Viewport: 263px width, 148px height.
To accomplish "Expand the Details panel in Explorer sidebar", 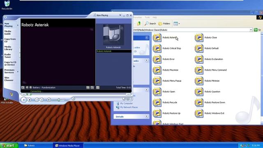I will pos(146,116).
